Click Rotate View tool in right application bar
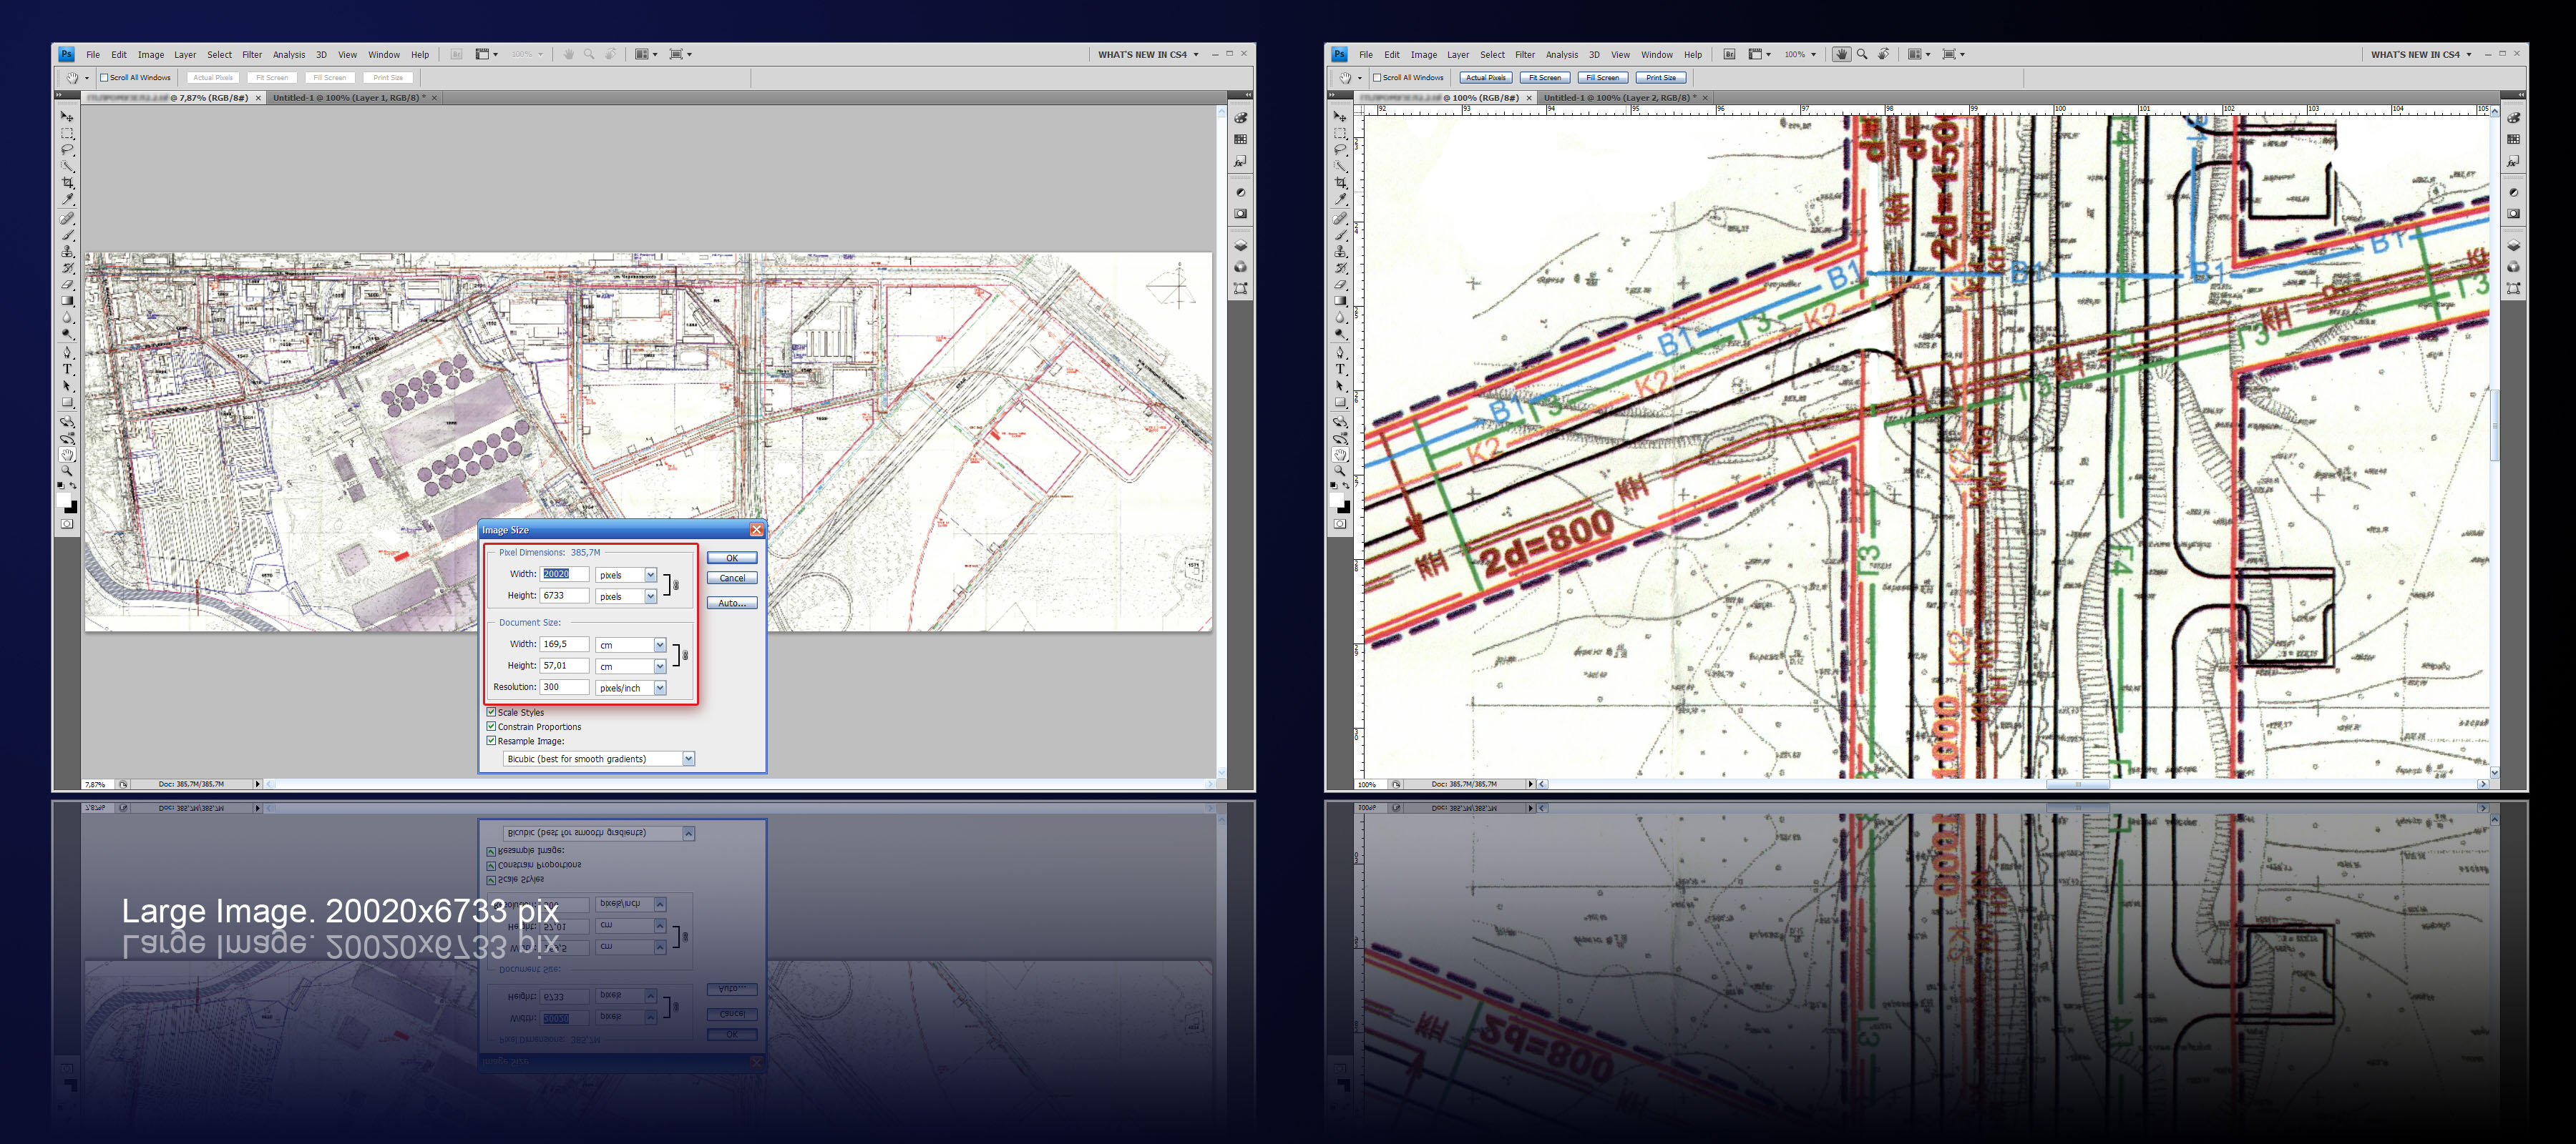This screenshot has width=2576, height=1144. click(x=1883, y=55)
